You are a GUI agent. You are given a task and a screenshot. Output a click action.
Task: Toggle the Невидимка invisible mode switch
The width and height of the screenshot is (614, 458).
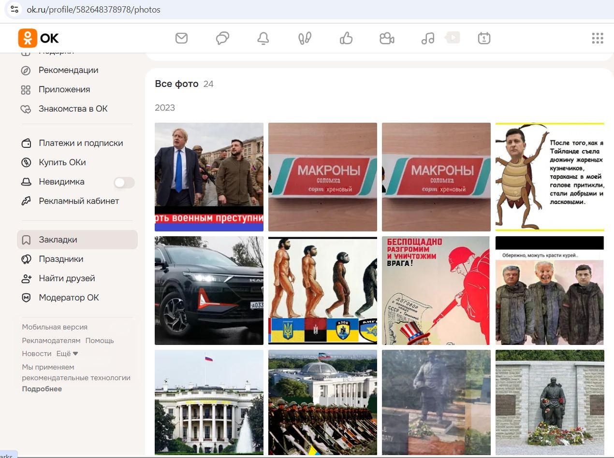(124, 183)
